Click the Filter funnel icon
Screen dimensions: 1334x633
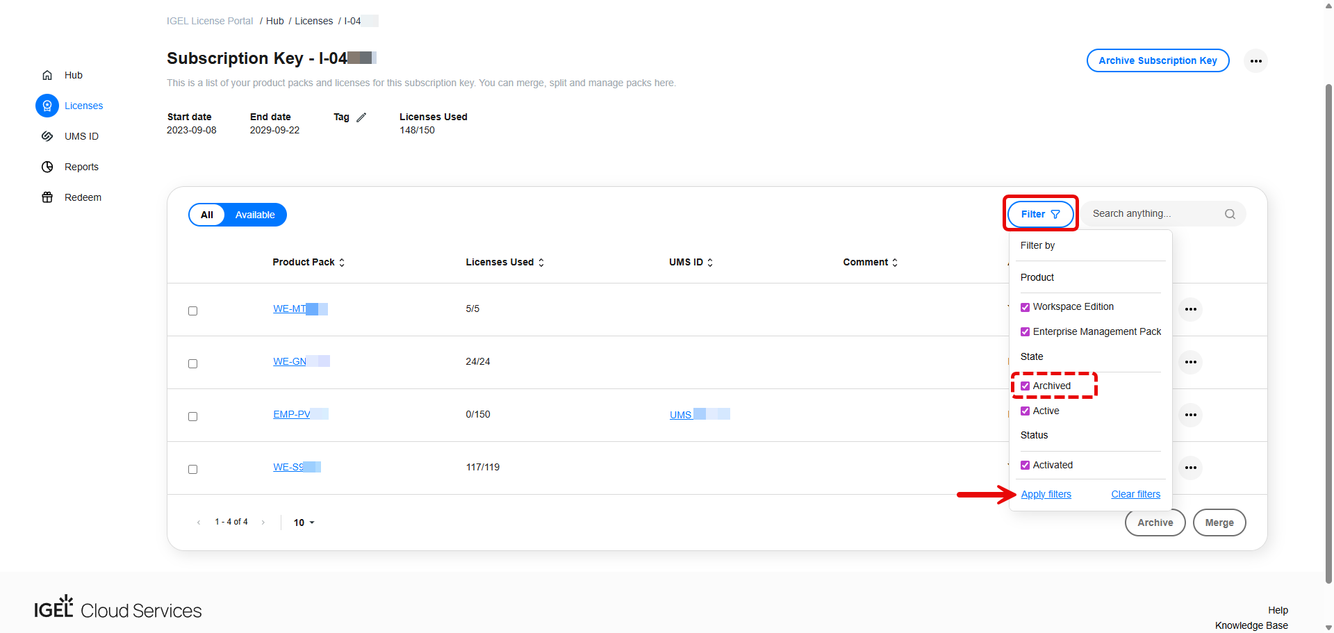(1056, 214)
